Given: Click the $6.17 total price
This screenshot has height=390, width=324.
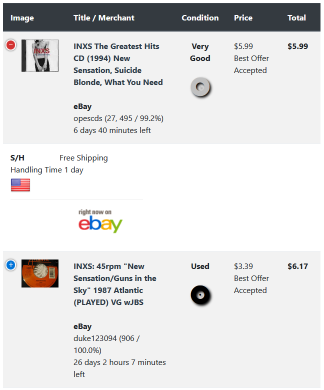Looking at the screenshot, I should [297, 266].
